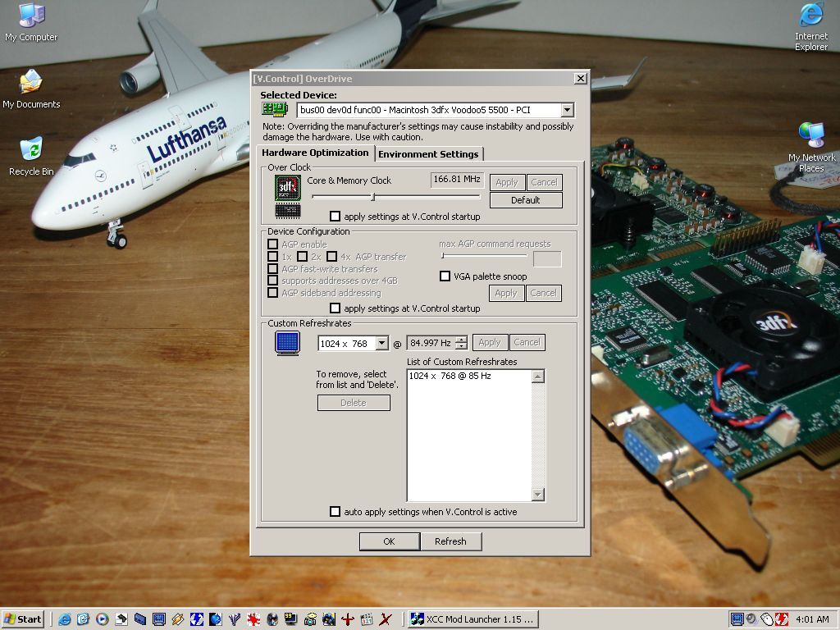Click the camera Quick Launch icon

tap(309, 619)
